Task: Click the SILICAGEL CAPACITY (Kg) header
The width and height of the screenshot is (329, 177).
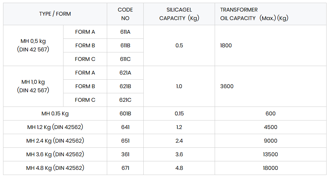Action: click(179, 14)
